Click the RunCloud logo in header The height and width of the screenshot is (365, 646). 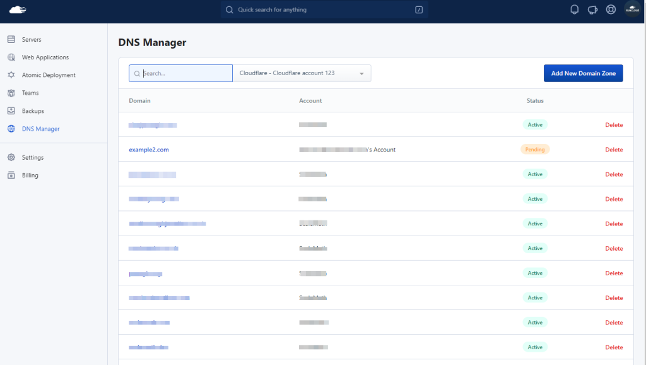click(18, 9)
